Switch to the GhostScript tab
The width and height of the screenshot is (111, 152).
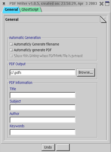click(31, 9)
